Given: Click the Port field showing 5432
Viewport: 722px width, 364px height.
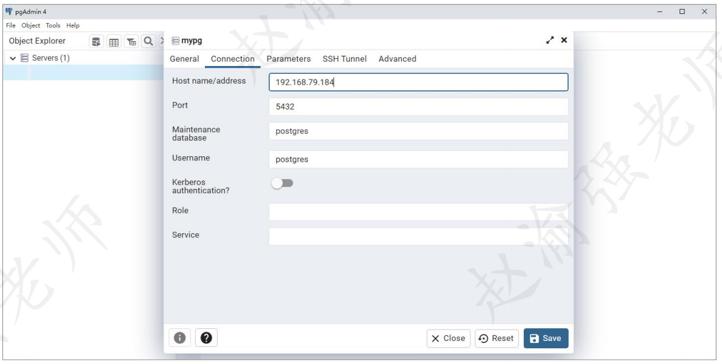Looking at the screenshot, I should coord(418,107).
